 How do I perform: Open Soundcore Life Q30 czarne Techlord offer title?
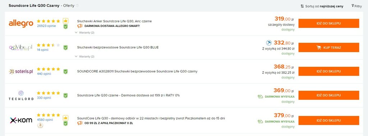(128, 95)
